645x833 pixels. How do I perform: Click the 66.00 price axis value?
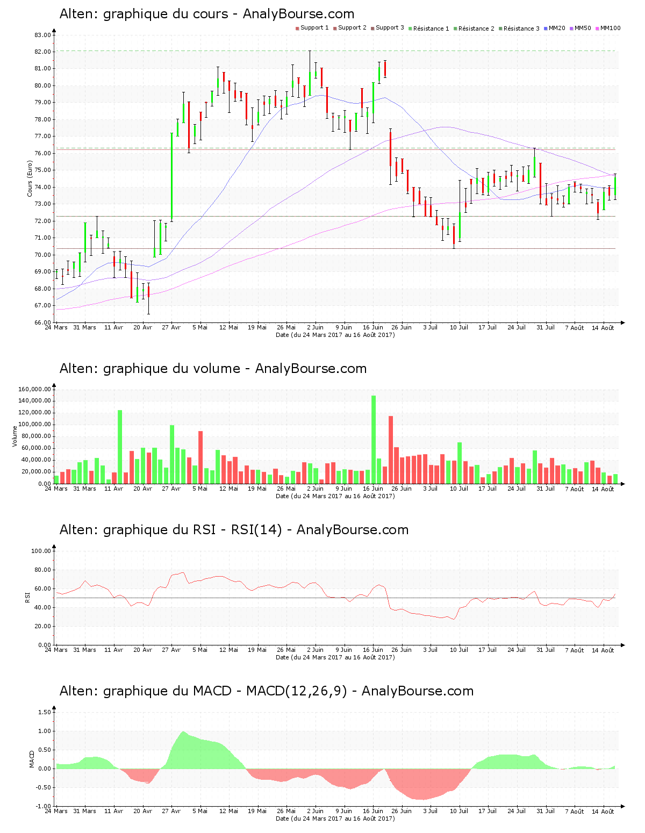(42, 322)
